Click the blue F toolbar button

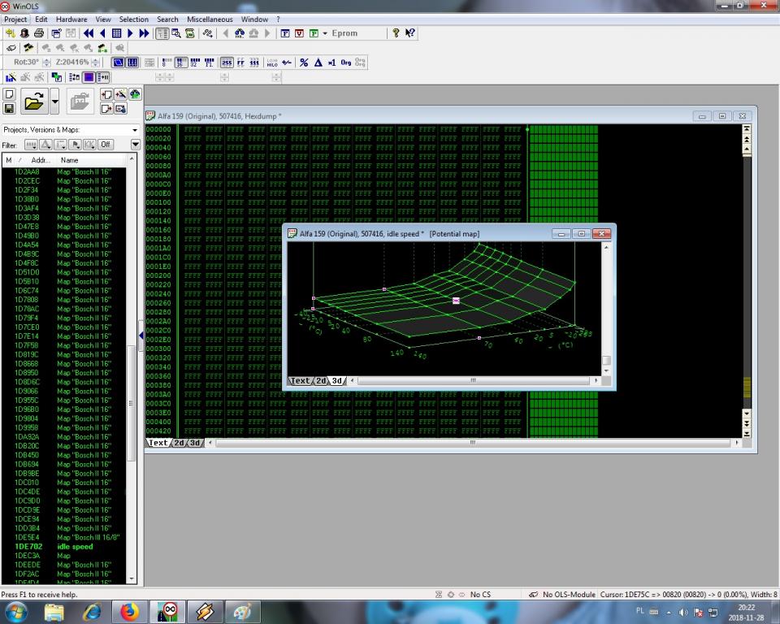click(285, 33)
